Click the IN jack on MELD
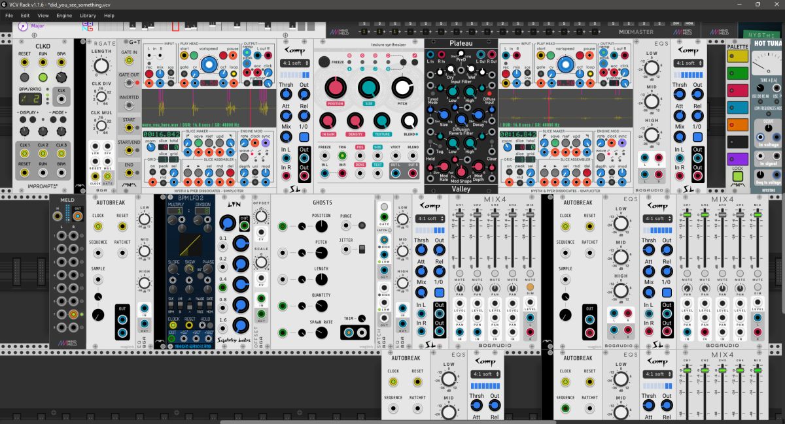 click(58, 216)
